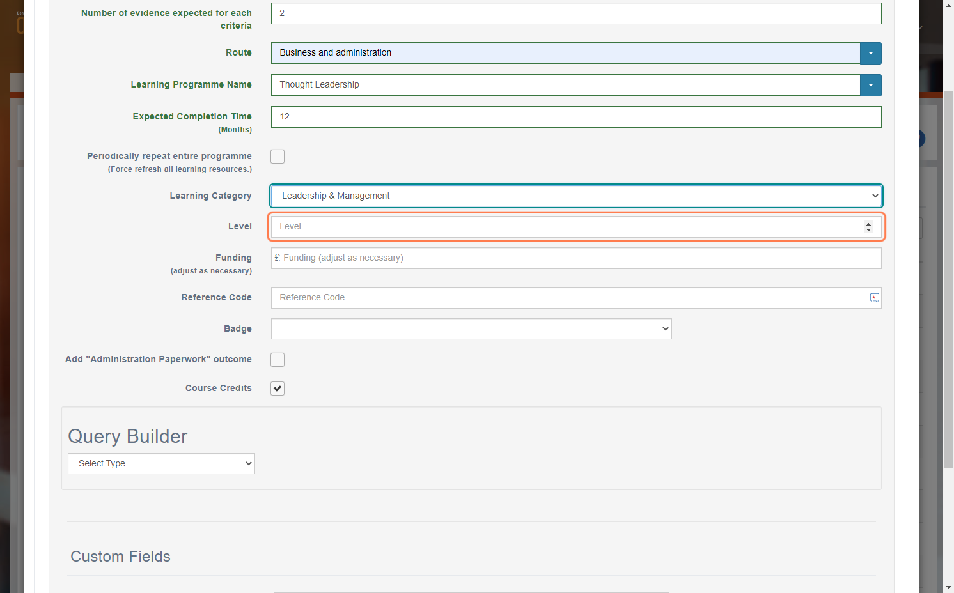Open the Query Builder Select Type dropdown

161,463
